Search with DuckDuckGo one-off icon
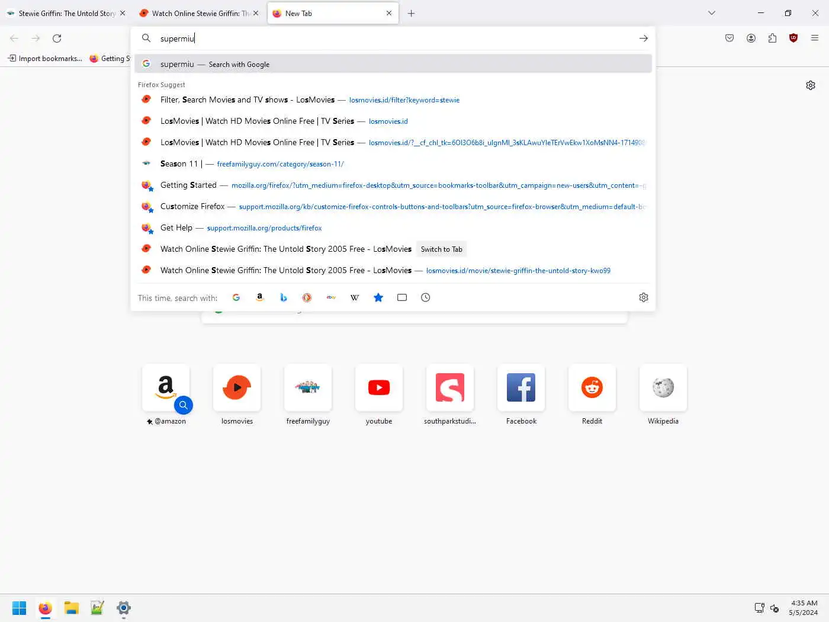Viewport: 829px width, 622px height. [307, 297]
